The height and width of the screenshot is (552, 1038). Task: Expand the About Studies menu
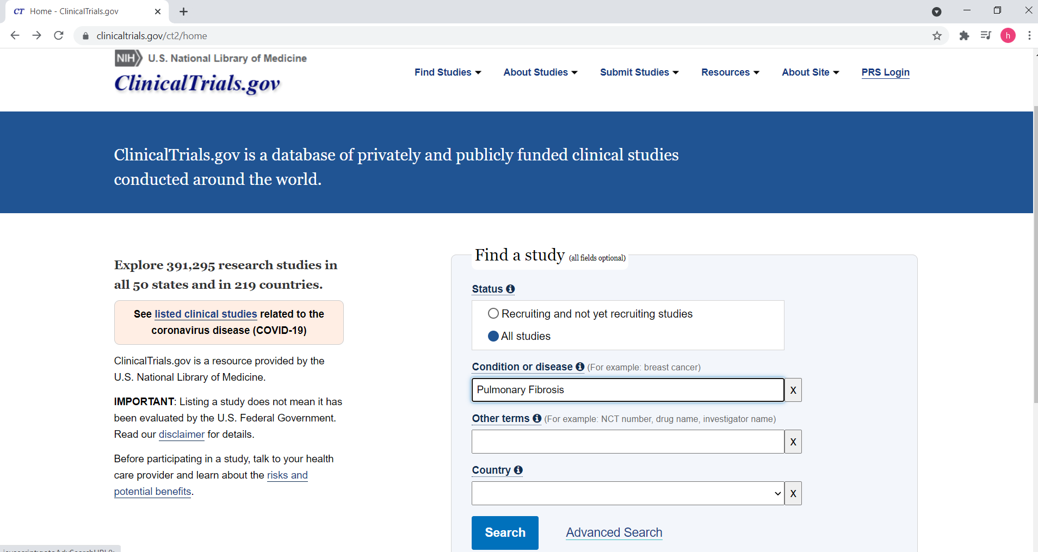[540, 72]
